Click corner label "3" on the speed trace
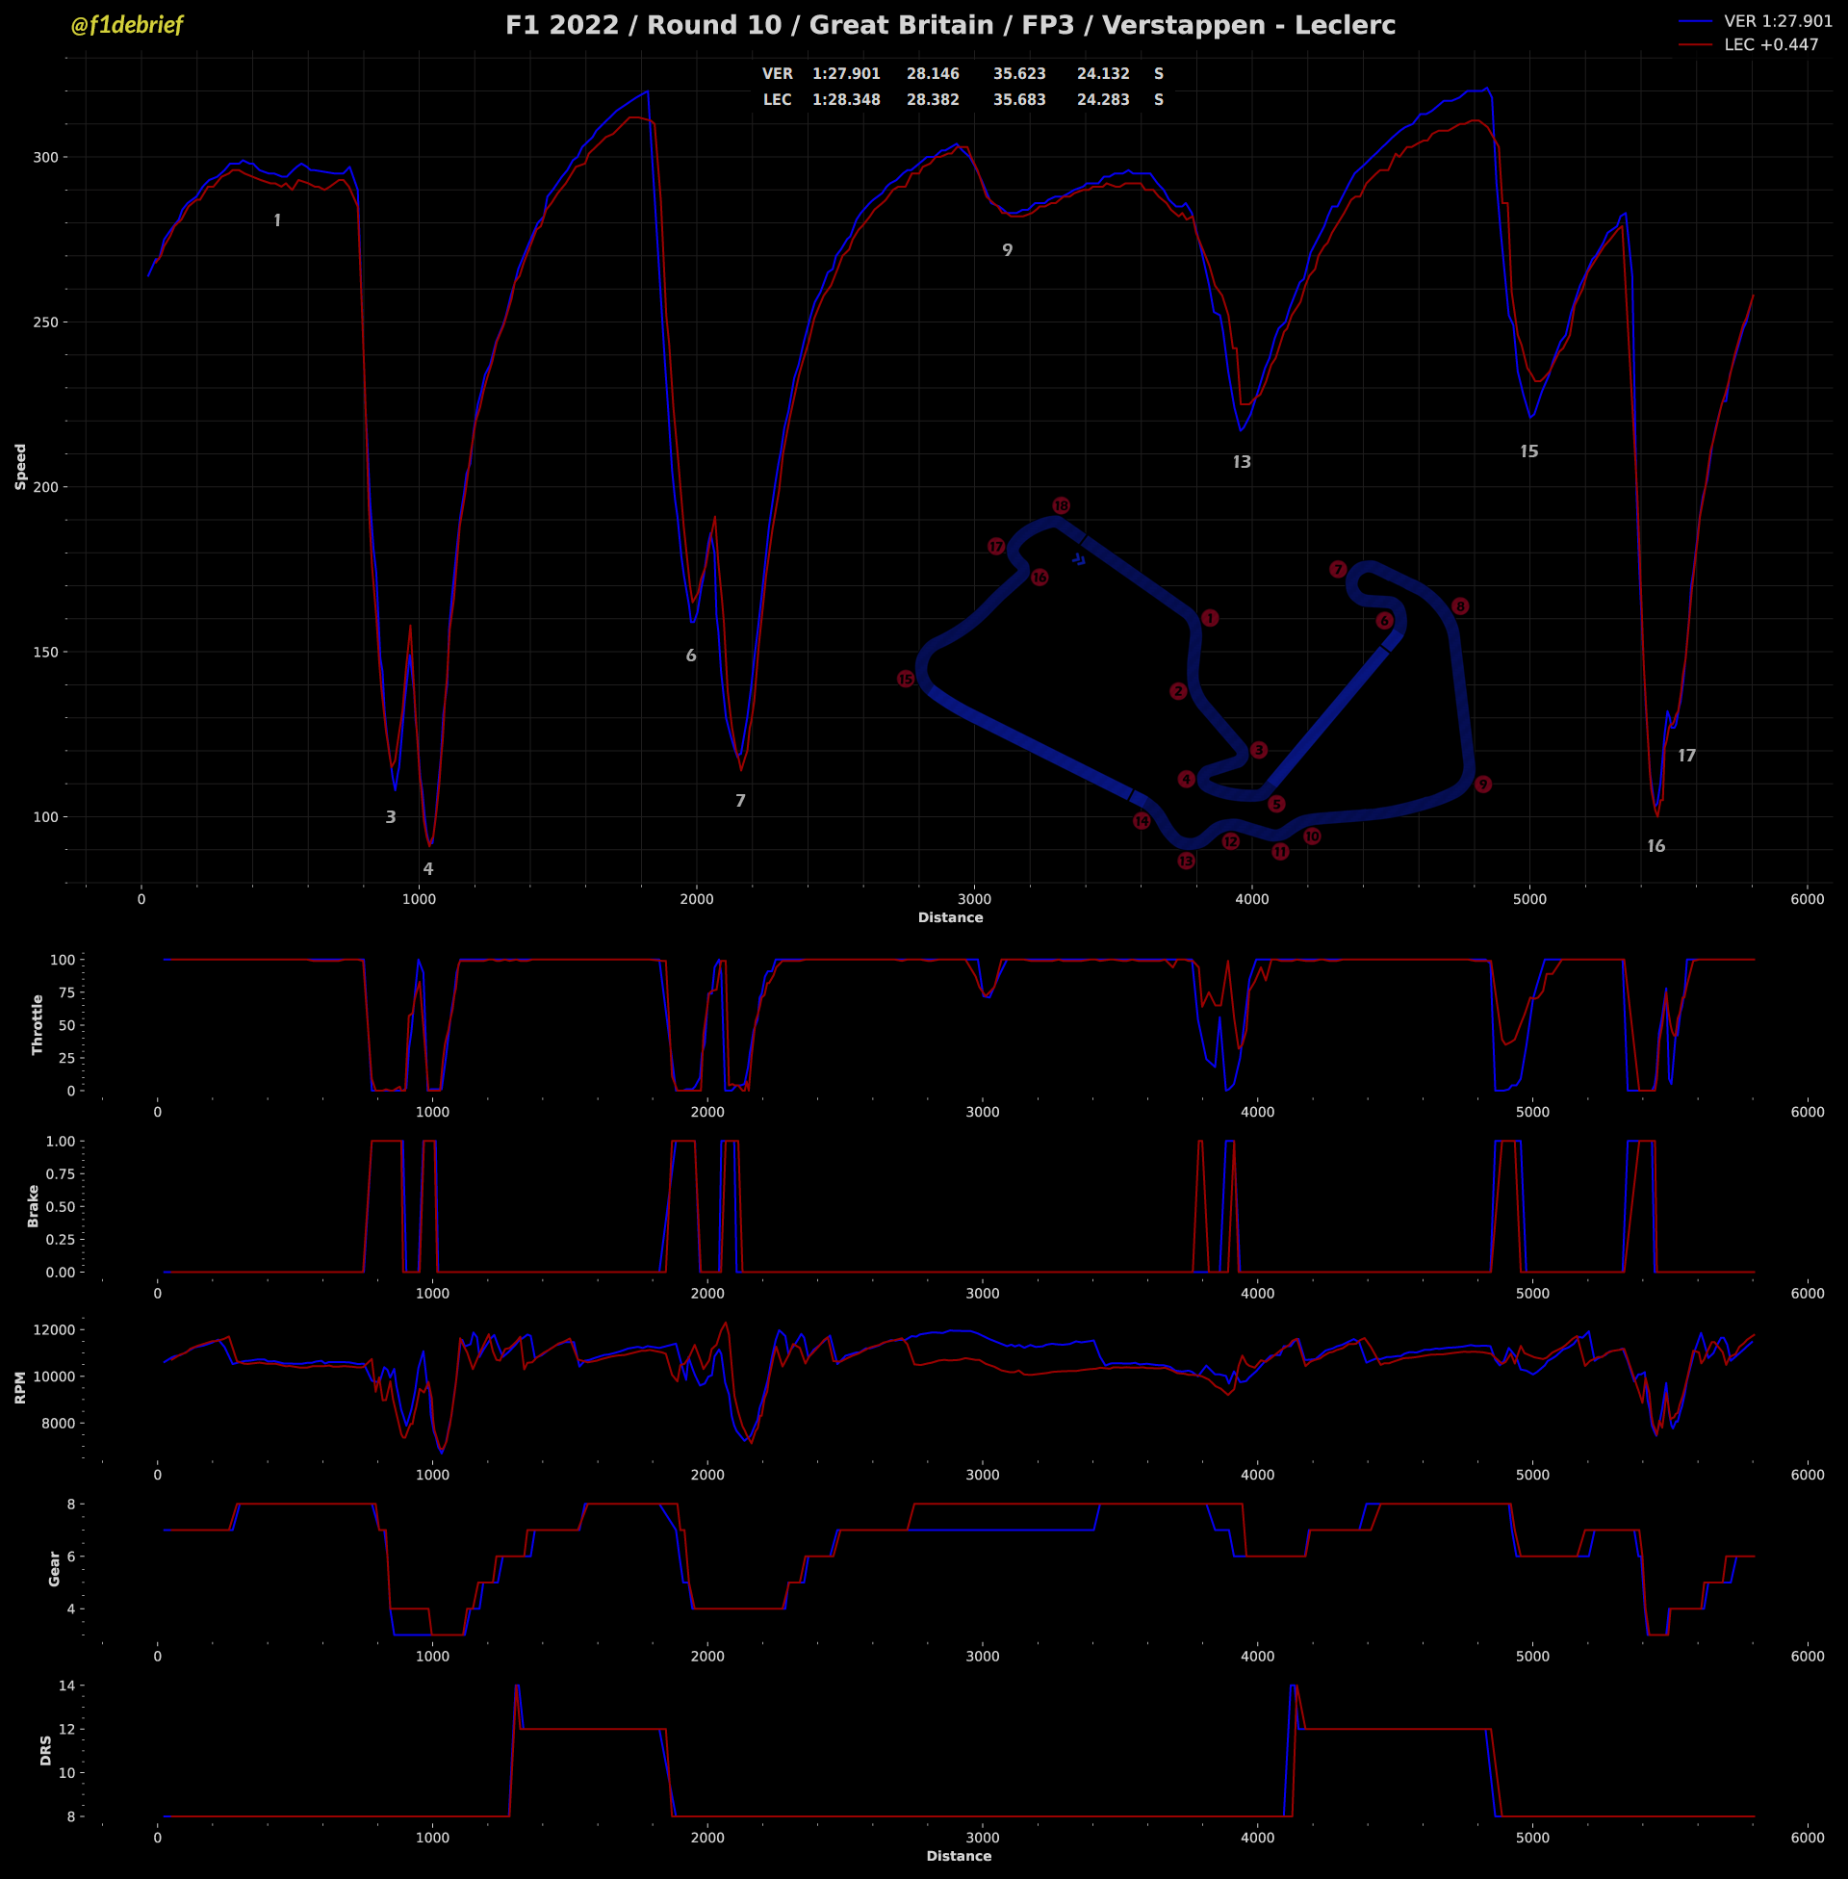 391,817
